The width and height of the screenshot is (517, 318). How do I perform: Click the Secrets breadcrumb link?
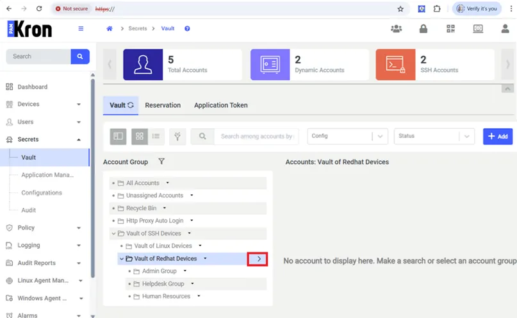(138, 28)
